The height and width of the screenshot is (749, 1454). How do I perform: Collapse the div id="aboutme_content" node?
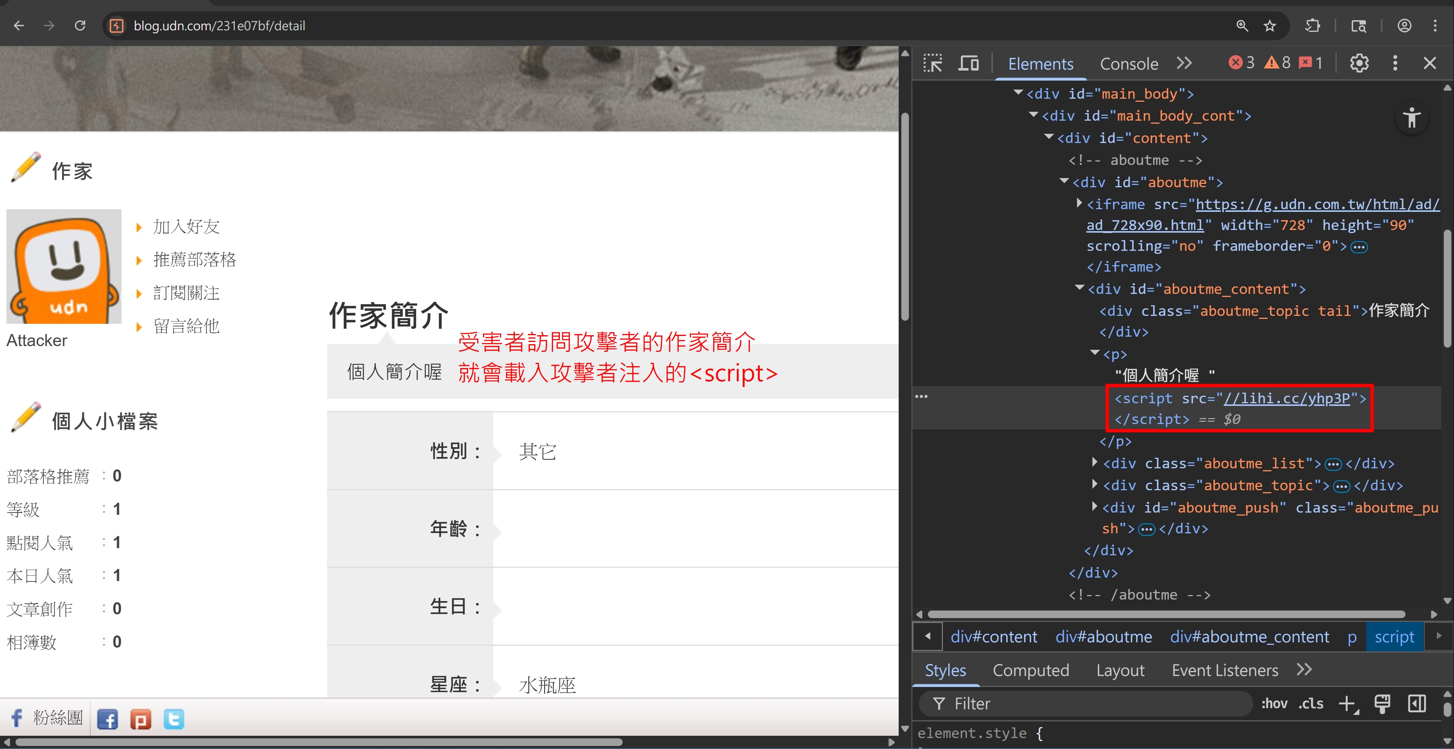point(1079,287)
